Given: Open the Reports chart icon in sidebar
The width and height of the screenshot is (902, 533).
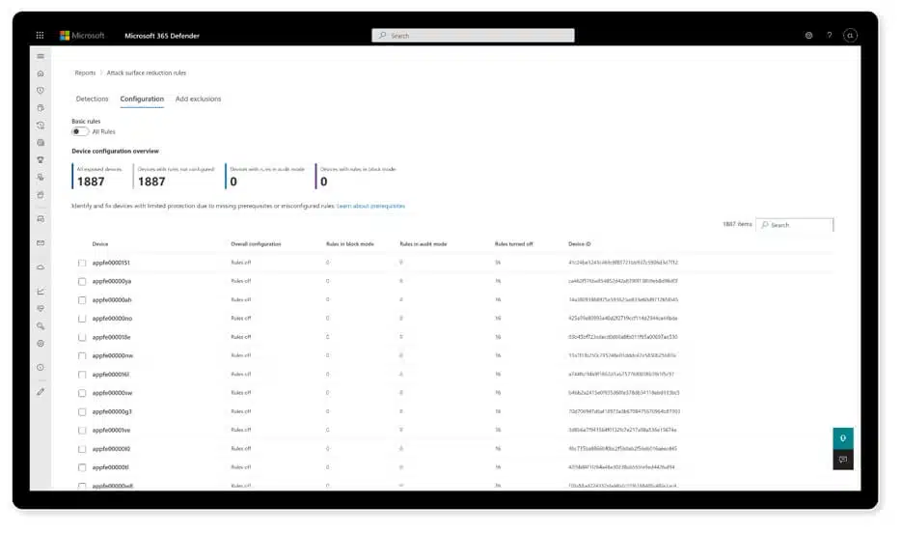Looking at the screenshot, I should pyautogui.click(x=41, y=292).
